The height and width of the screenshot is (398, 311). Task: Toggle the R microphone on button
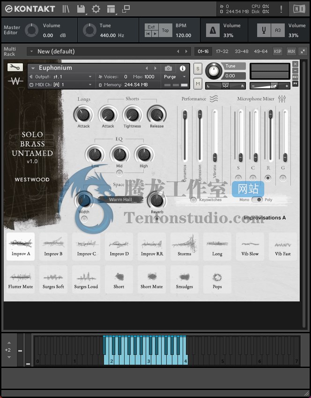pyautogui.click(x=268, y=178)
